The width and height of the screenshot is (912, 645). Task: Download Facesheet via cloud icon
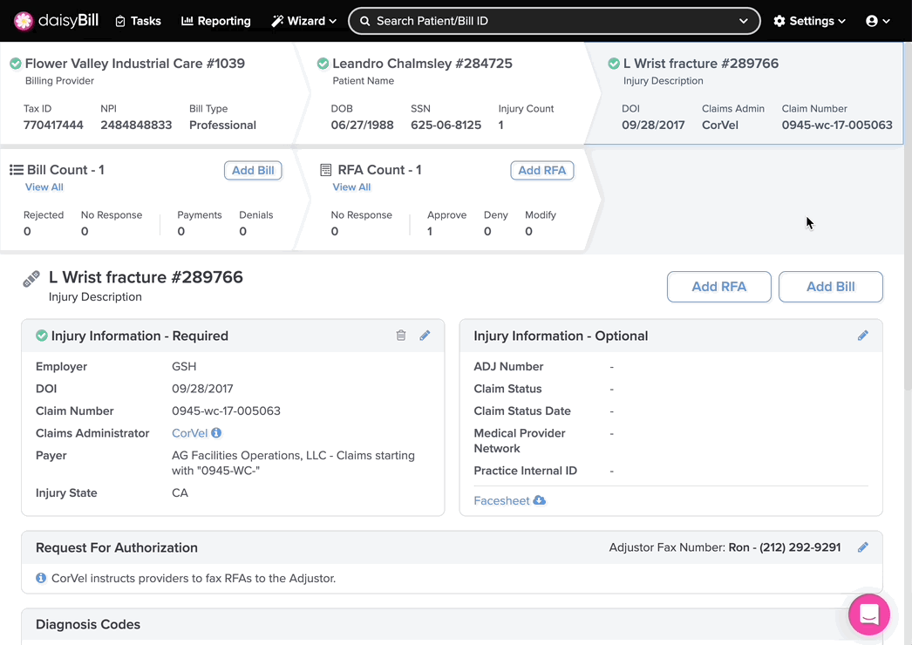point(539,500)
